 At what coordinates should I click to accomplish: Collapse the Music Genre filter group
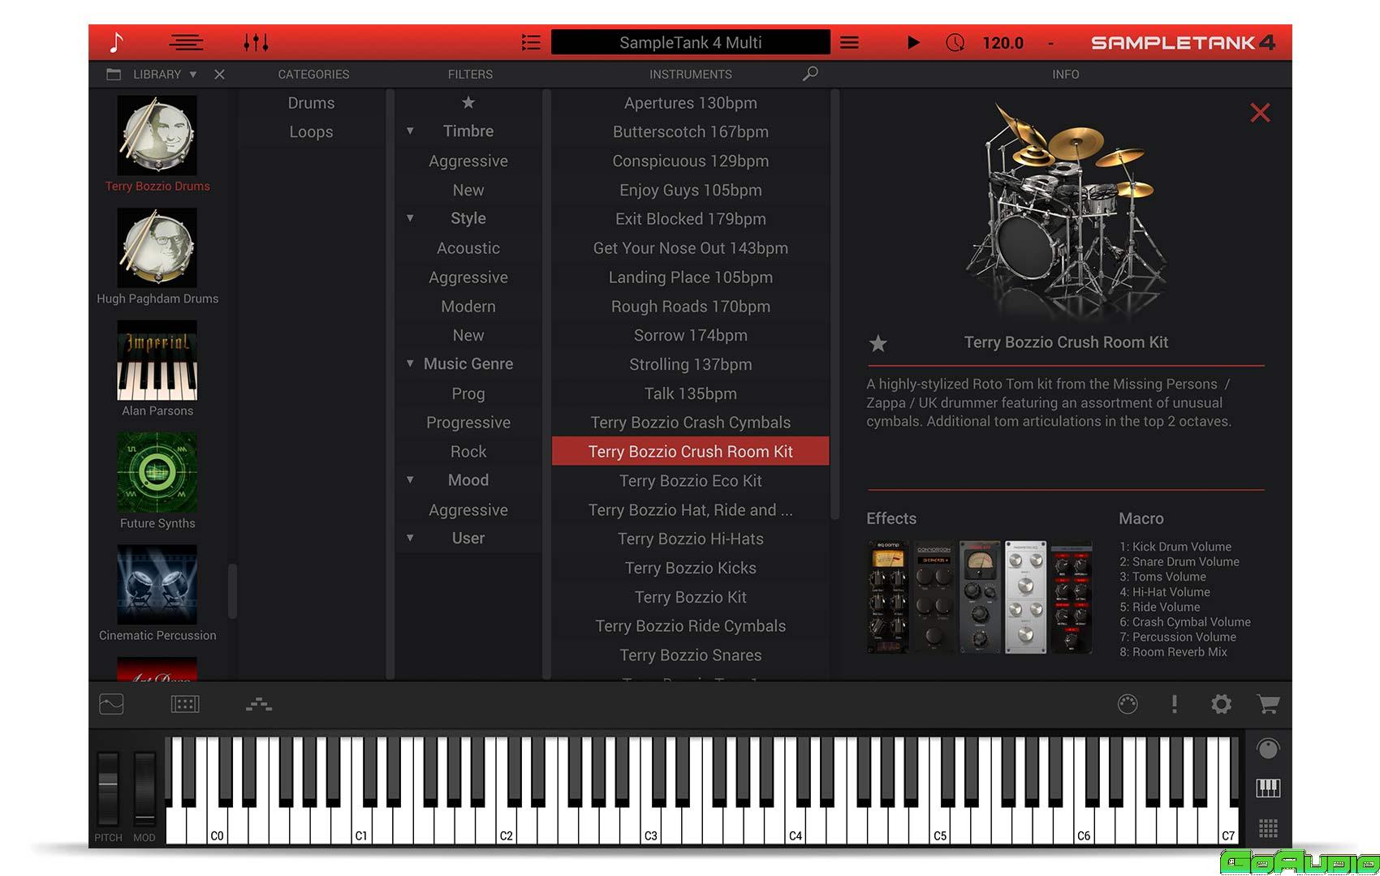coord(410,363)
